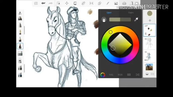173x97 pixels.
Task: Click the current/previous color bar
Action: pos(120,19)
